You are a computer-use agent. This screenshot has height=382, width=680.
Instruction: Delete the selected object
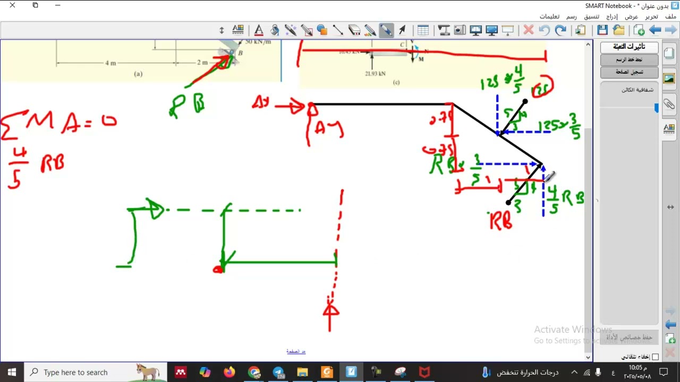528,30
